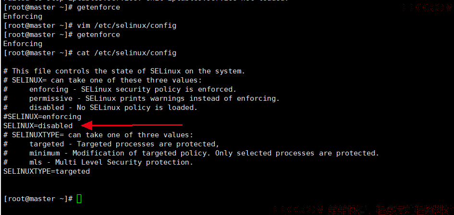Select the SELINUXTYPE=targeted line
Viewport: 454px width, 215px height.
[x=47, y=171]
